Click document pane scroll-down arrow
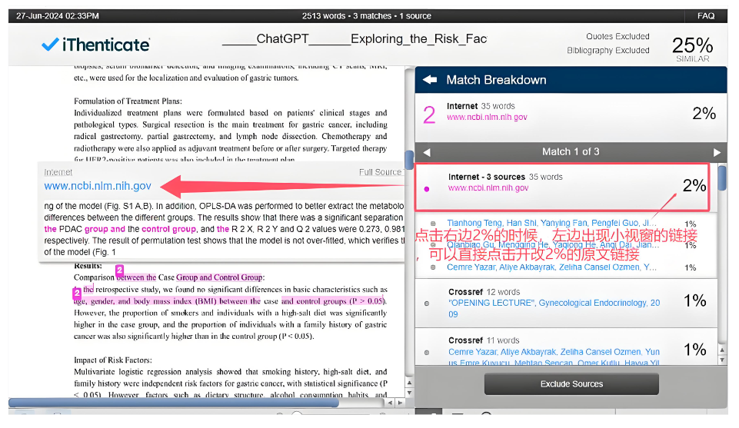739x428 pixels. [409, 393]
